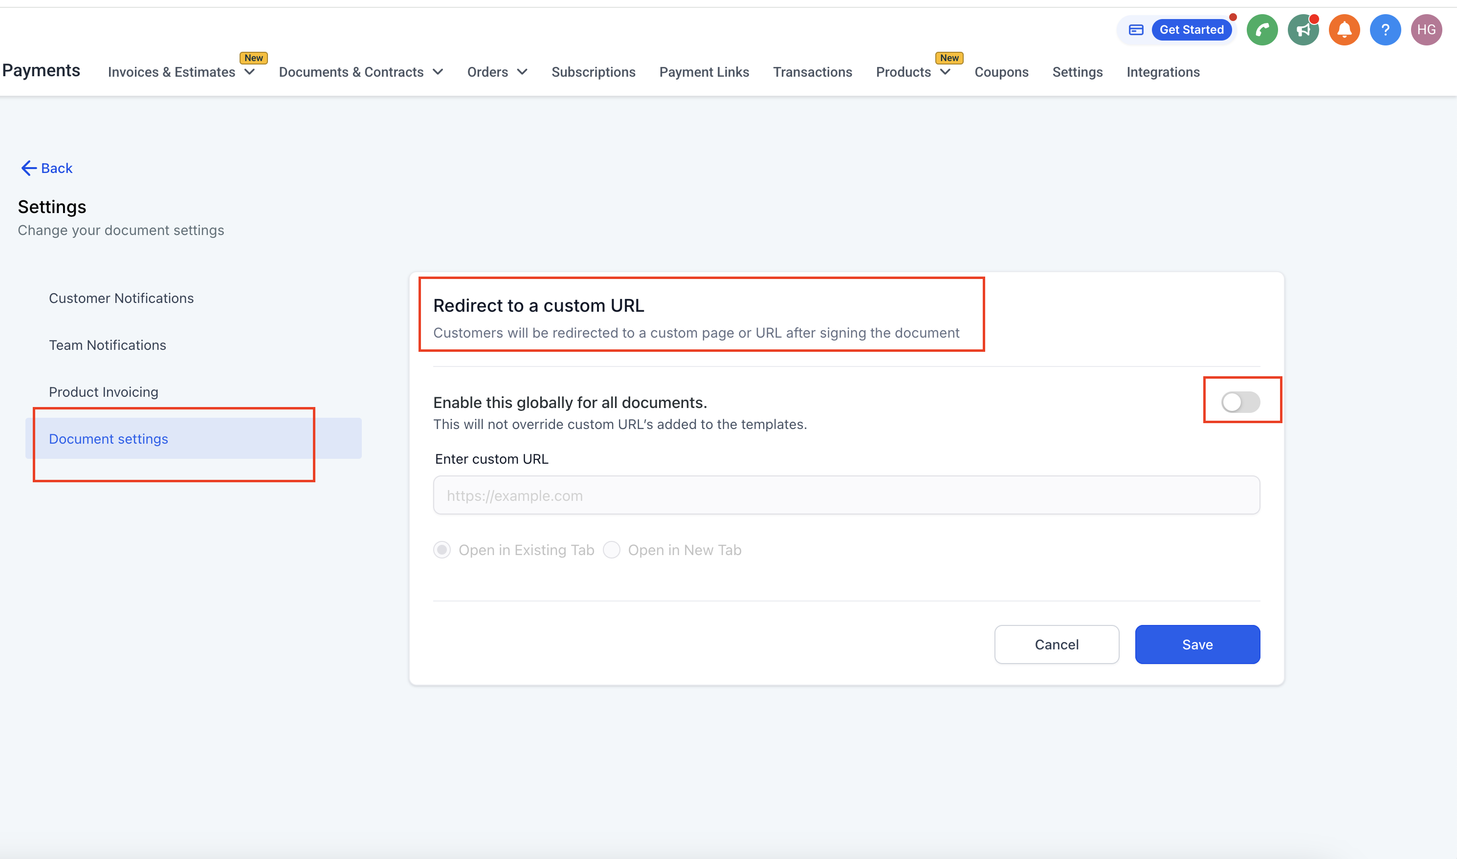Go to the Subscriptions tab

tap(593, 72)
